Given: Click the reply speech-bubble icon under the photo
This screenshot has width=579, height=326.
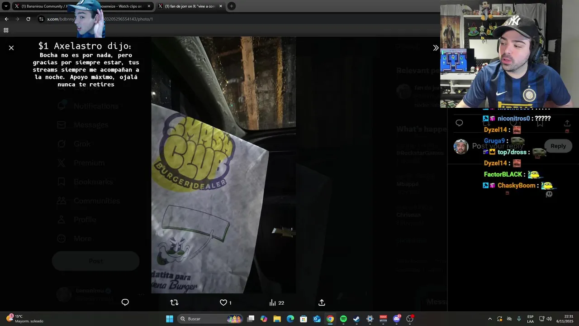Looking at the screenshot, I should [125, 302].
